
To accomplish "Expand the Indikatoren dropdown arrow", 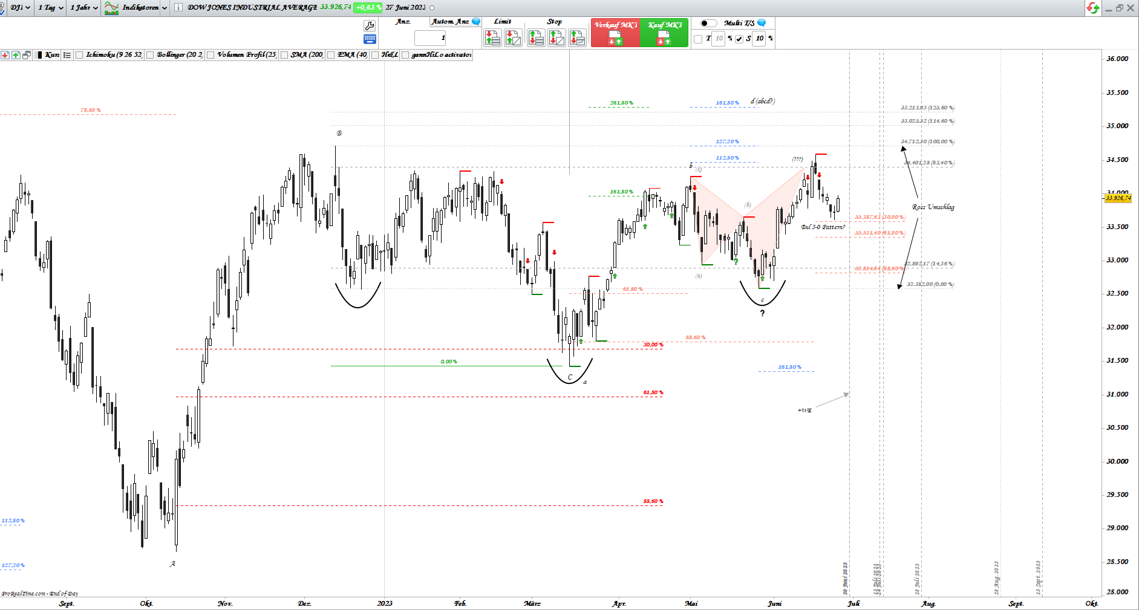I will (165, 8).
